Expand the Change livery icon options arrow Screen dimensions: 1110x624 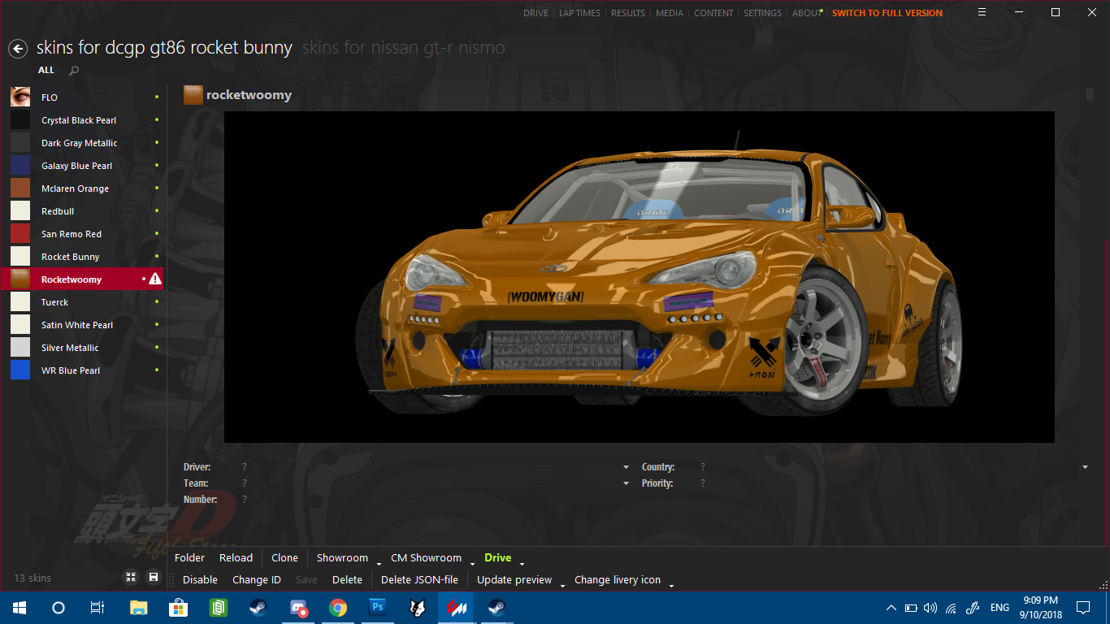pos(671,584)
